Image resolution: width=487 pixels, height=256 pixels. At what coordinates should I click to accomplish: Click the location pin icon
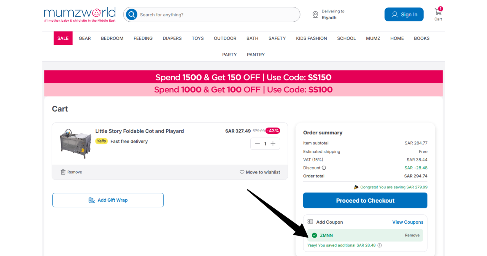(315, 15)
